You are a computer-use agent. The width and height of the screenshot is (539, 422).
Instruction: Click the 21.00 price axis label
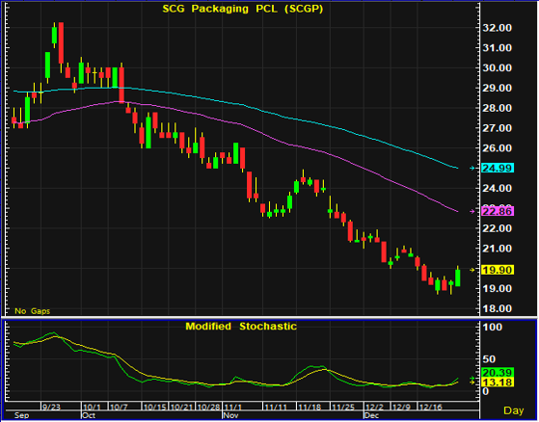(x=497, y=249)
